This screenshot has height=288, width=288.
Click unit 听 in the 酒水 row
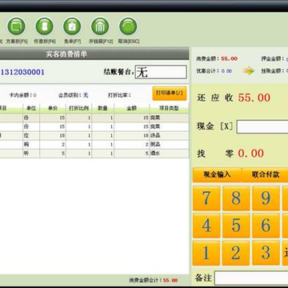(26, 154)
